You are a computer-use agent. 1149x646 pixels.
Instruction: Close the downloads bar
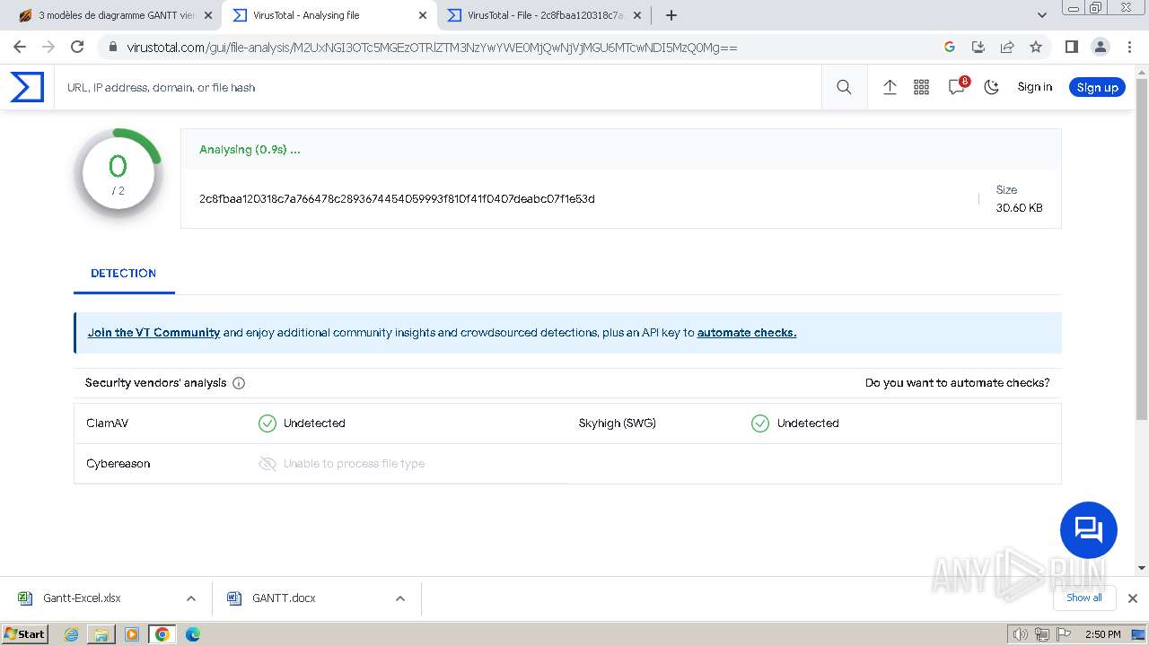click(x=1133, y=598)
